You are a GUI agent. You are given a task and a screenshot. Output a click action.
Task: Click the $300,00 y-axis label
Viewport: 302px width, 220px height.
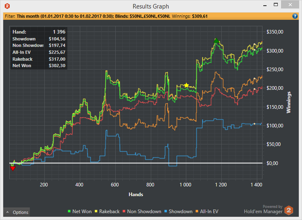coord(275,51)
